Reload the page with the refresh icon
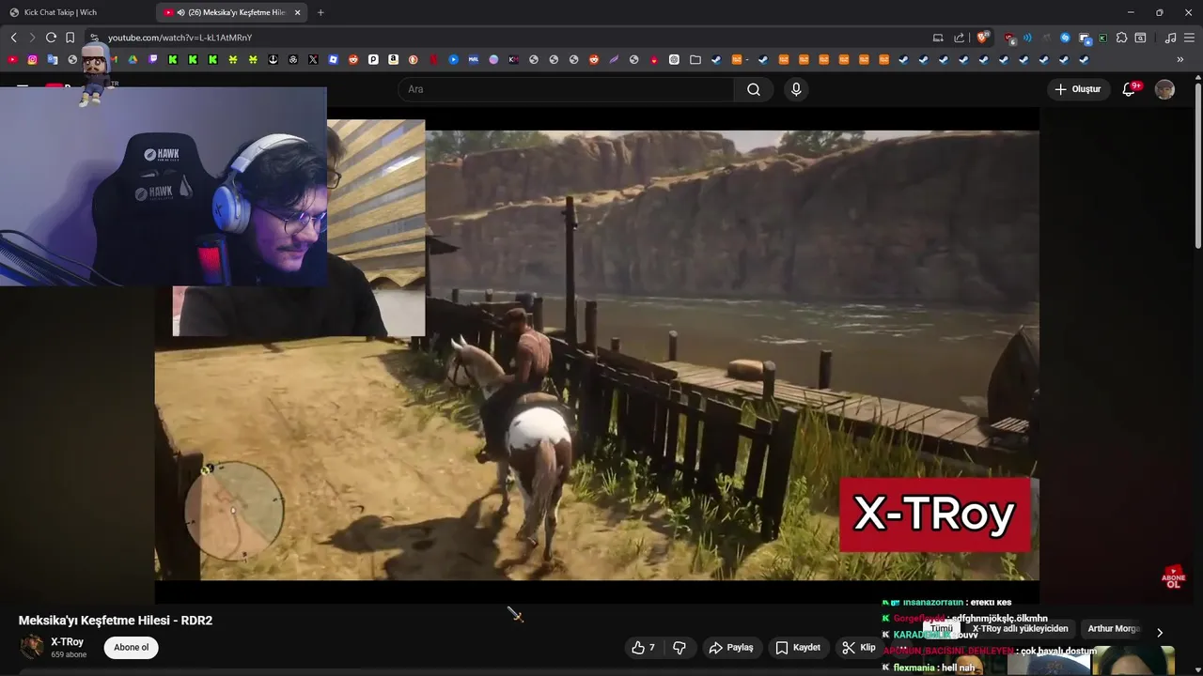The width and height of the screenshot is (1203, 676). pos(51,38)
